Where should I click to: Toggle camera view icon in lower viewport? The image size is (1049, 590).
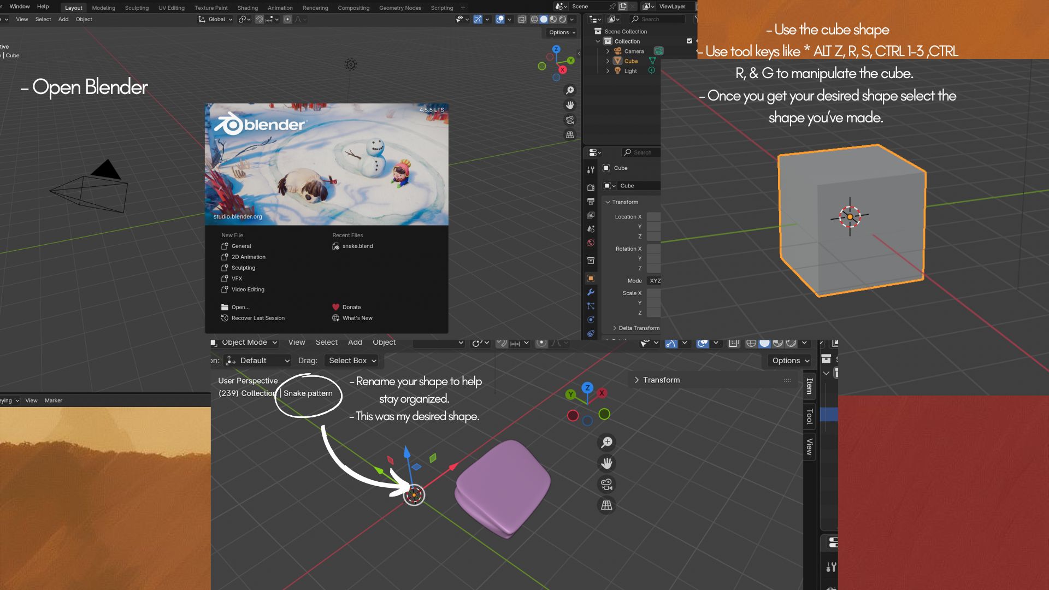coord(606,484)
